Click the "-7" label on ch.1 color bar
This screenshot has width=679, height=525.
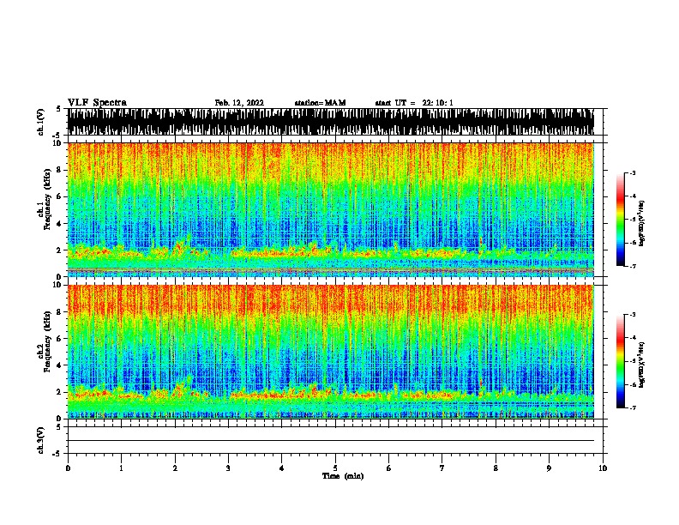pyautogui.click(x=632, y=266)
